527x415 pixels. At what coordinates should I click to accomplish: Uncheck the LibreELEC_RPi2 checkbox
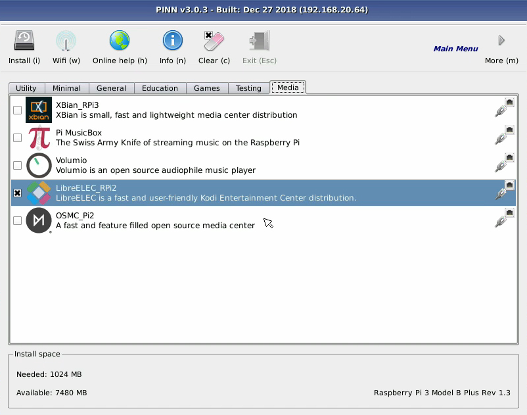coord(18,193)
